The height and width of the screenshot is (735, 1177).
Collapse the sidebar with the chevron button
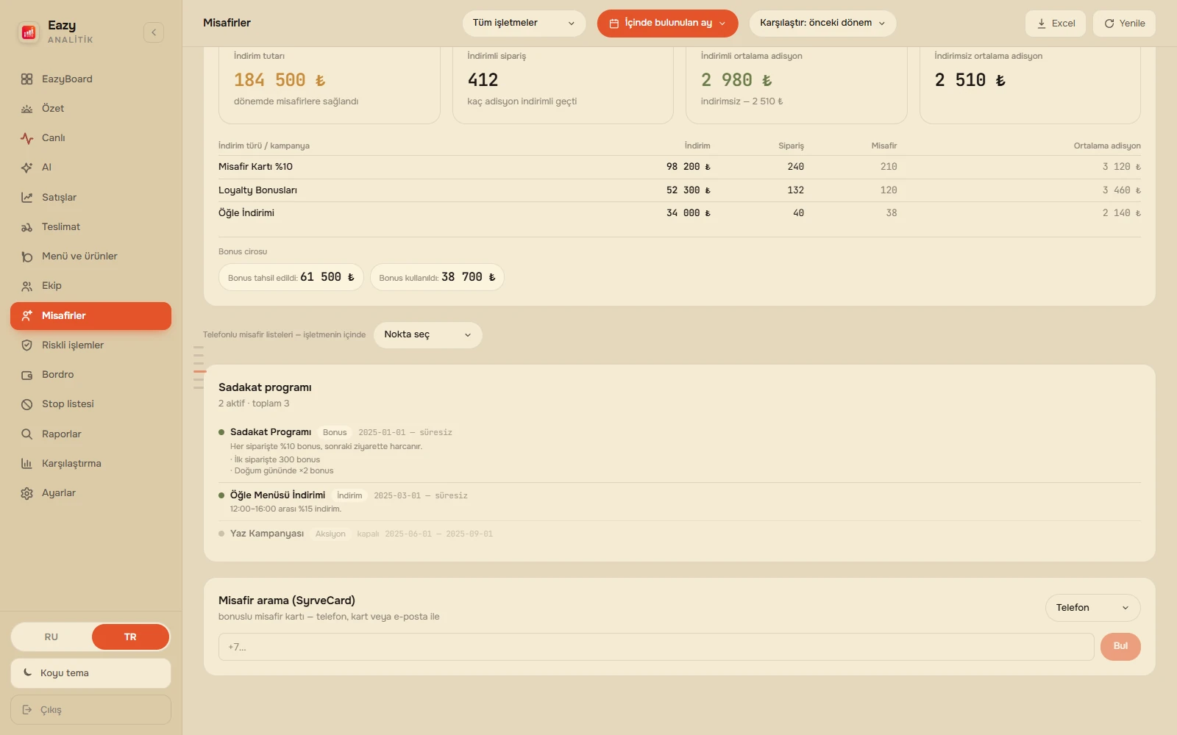tap(154, 32)
